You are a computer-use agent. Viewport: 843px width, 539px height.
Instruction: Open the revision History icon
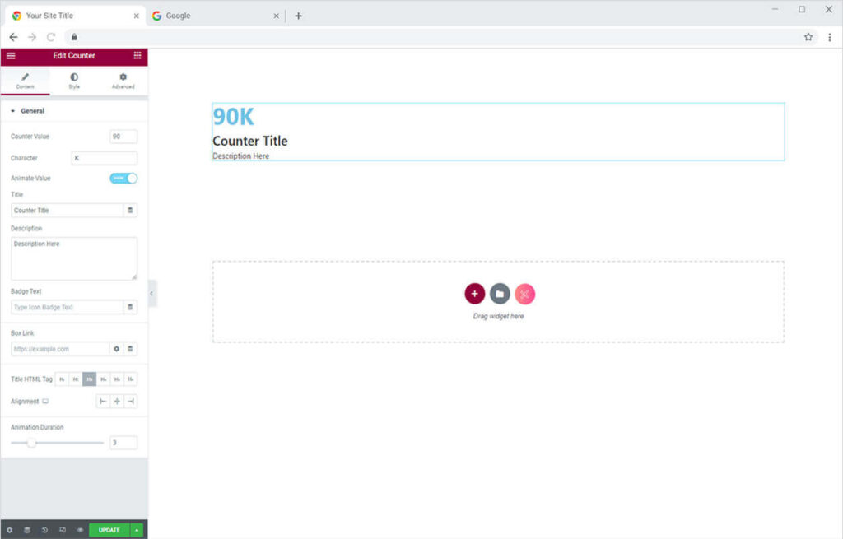click(x=44, y=530)
